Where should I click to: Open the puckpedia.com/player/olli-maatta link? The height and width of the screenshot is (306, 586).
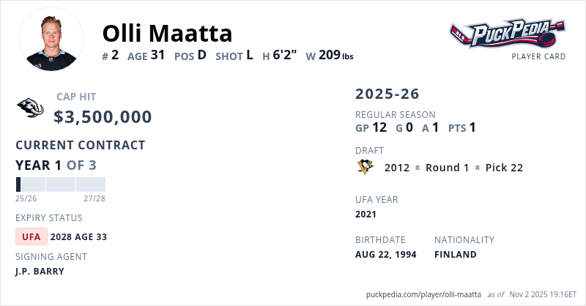(422, 294)
